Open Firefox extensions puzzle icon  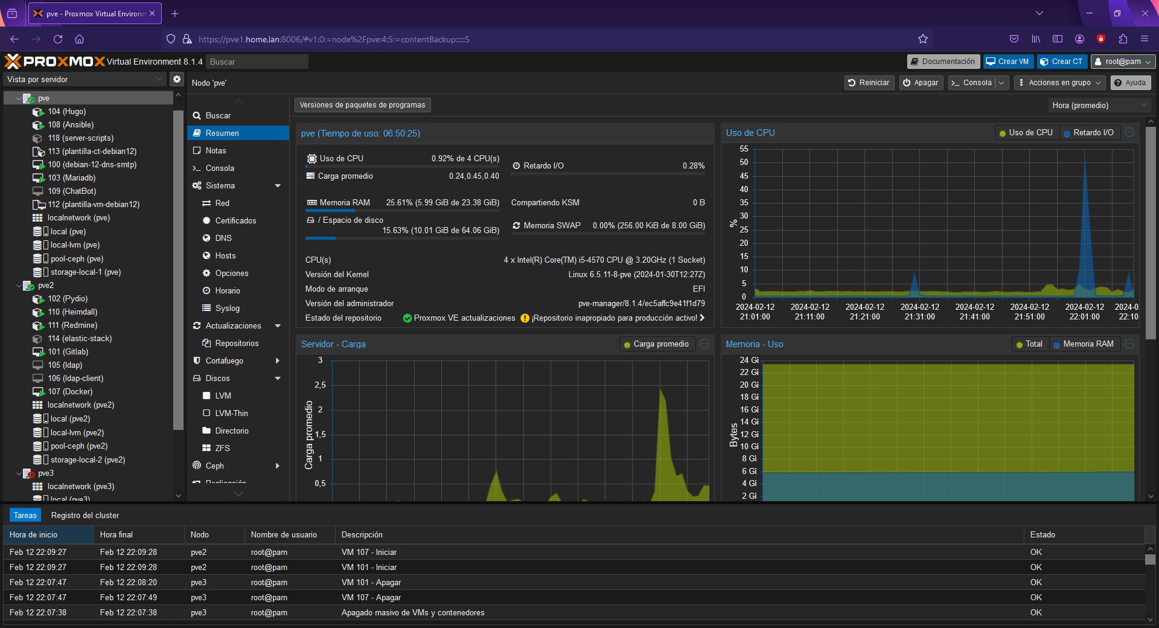point(1123,39)
